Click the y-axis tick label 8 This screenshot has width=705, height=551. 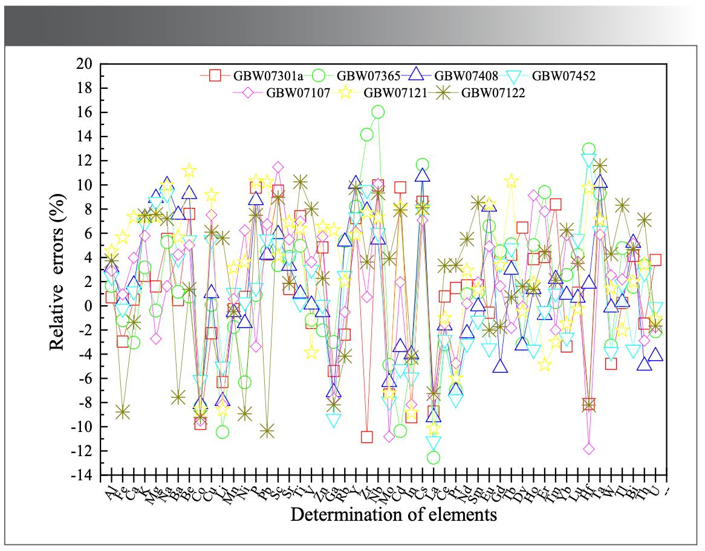(88, 210)
